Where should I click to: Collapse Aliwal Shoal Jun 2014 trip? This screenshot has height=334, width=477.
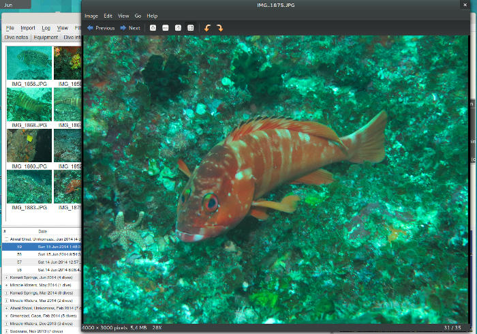6,239
